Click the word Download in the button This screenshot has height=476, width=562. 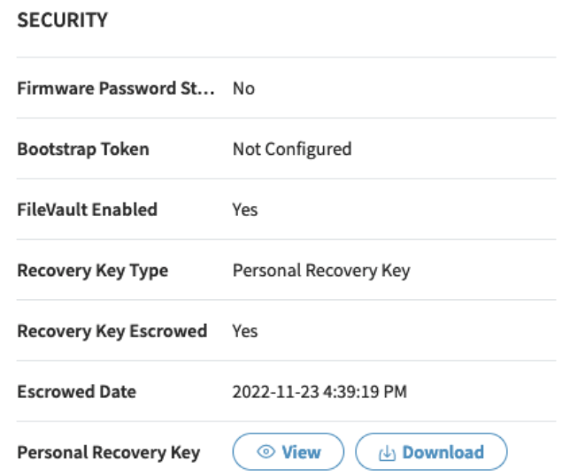point(443,452)
